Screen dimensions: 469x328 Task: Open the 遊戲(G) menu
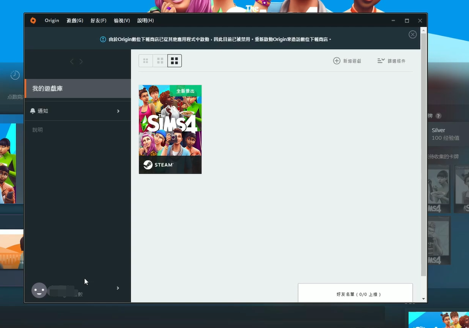point(75,20)
